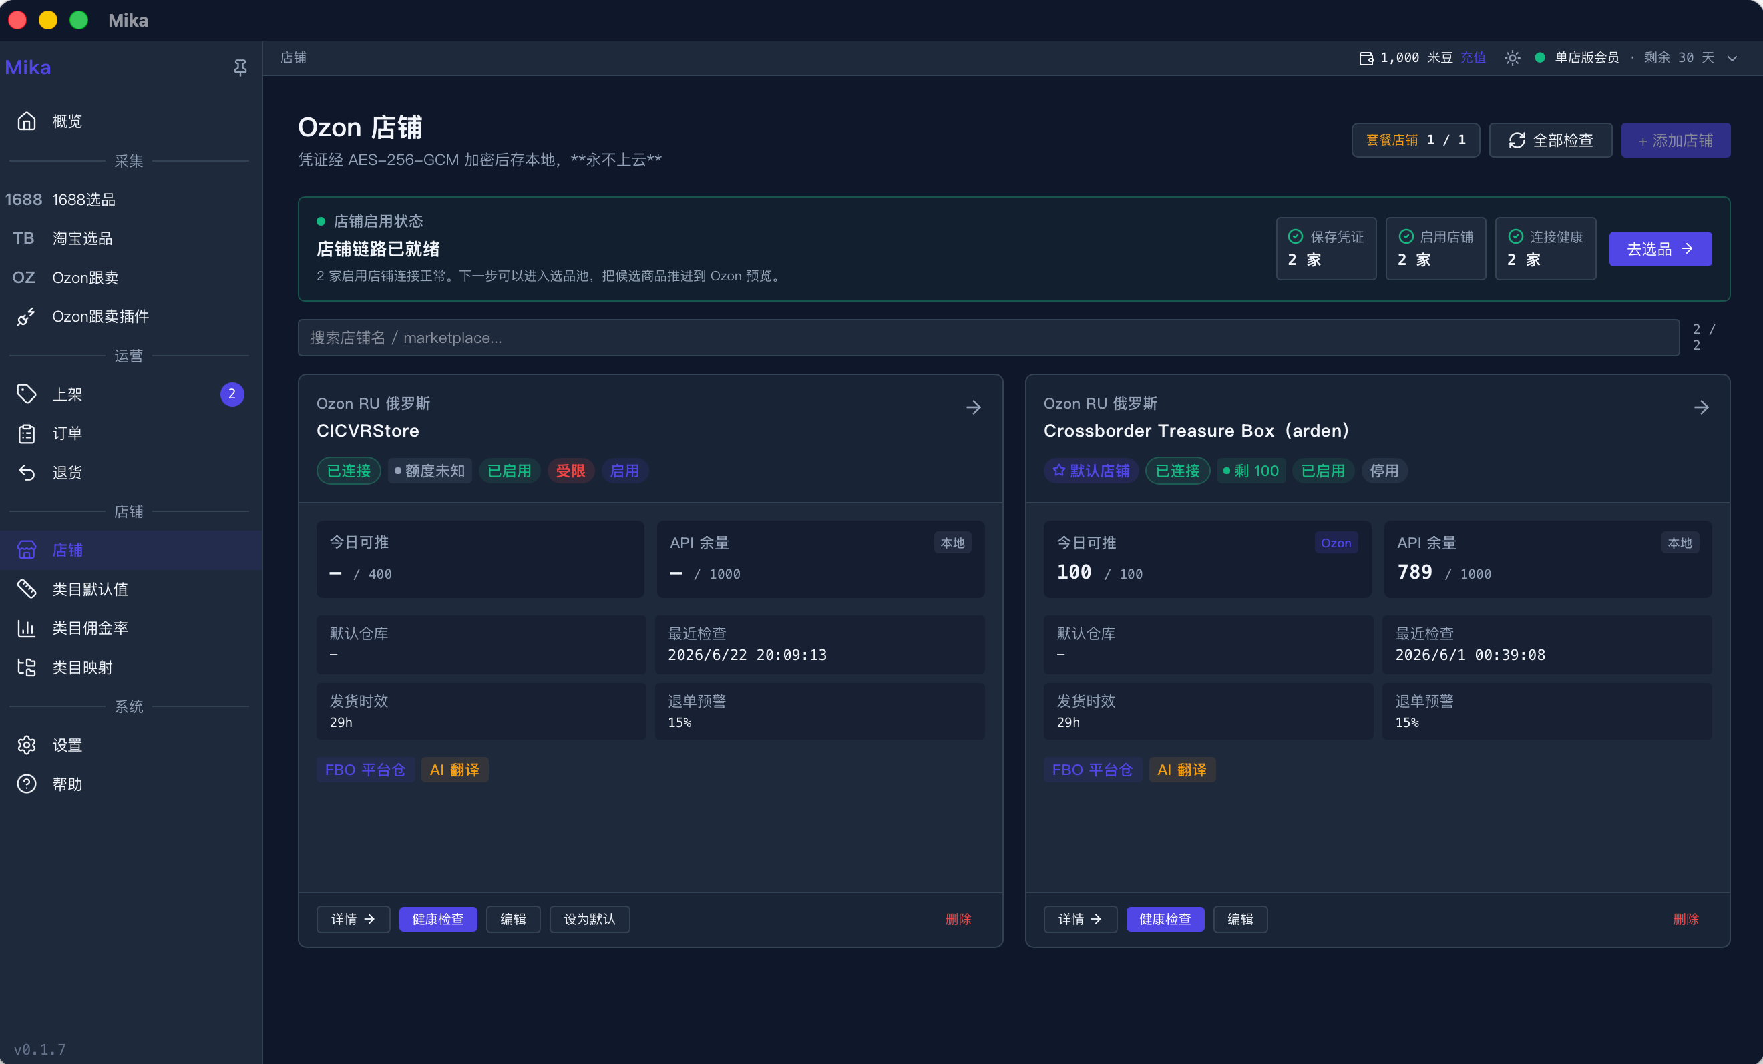
Task: Toggle 启用 tag on CICVRStore
Action: click(624, 471)
